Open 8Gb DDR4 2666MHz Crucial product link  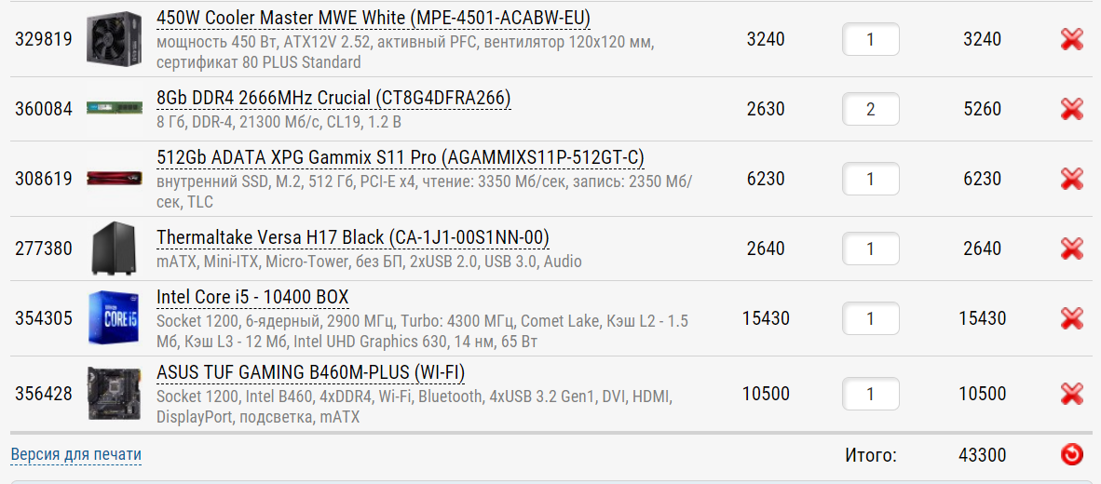(x=333, y=98)
